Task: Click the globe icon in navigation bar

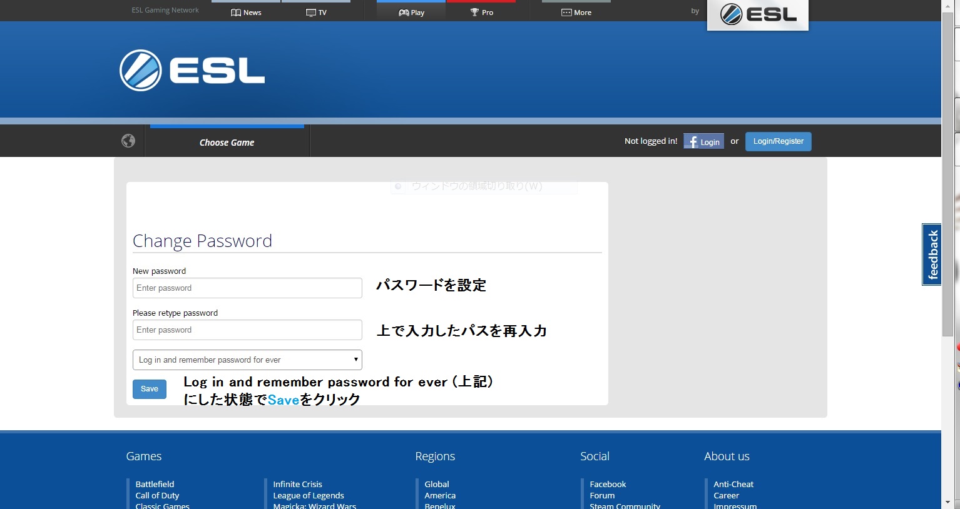Action: 128,141
